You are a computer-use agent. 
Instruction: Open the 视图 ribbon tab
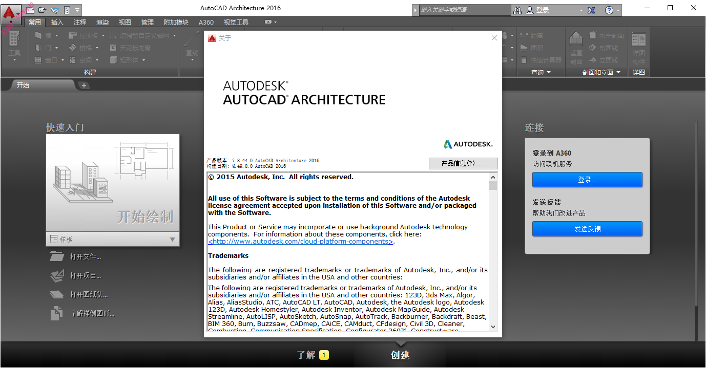[x=125, y=22]
